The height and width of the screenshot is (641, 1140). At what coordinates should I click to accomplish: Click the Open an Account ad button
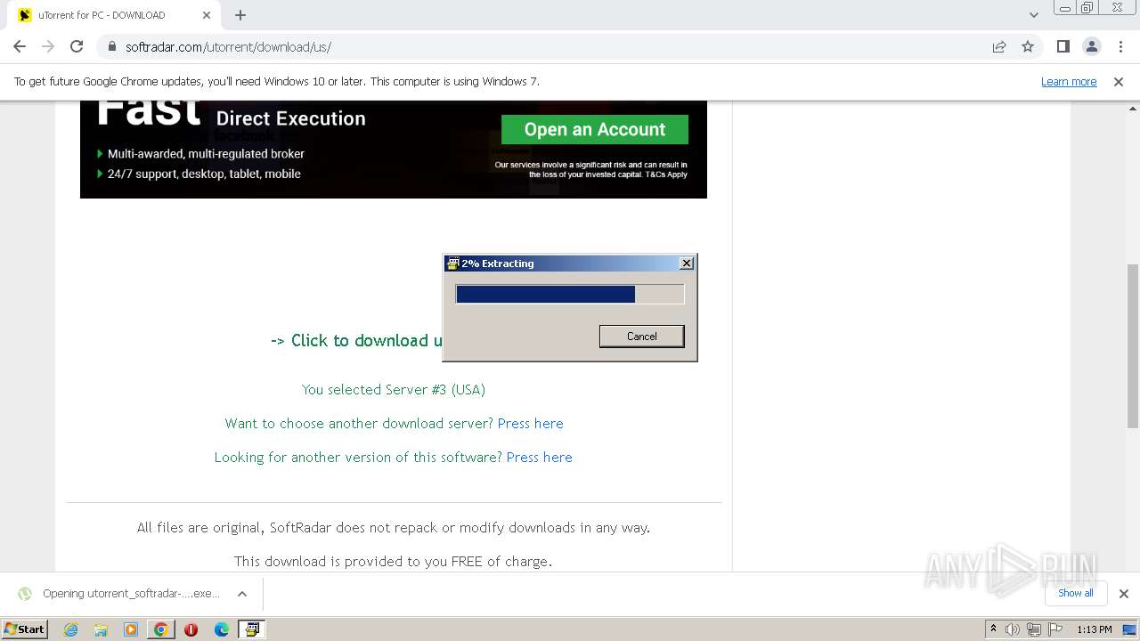(595, 129)
